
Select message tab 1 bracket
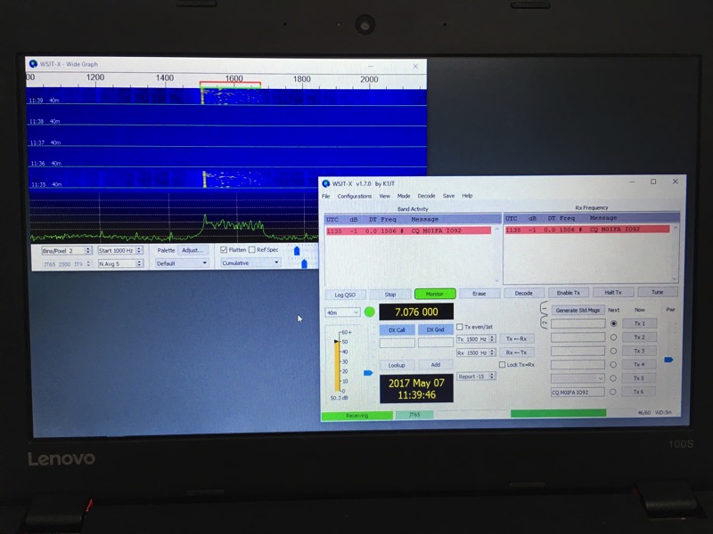[544, 309]
